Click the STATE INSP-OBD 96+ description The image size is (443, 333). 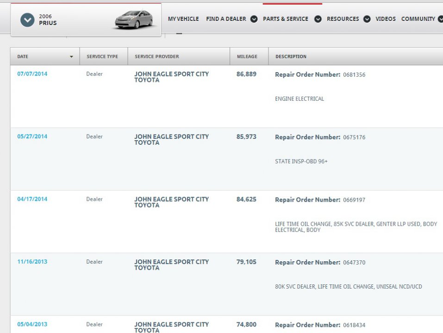point(301,162)
